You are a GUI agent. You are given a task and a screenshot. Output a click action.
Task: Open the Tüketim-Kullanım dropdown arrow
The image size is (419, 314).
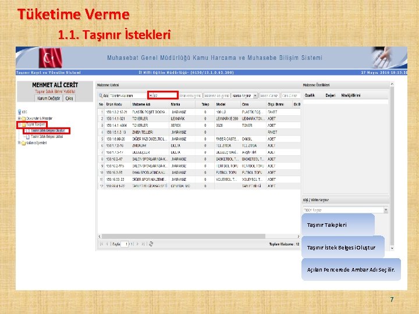[x=151, y=95]
